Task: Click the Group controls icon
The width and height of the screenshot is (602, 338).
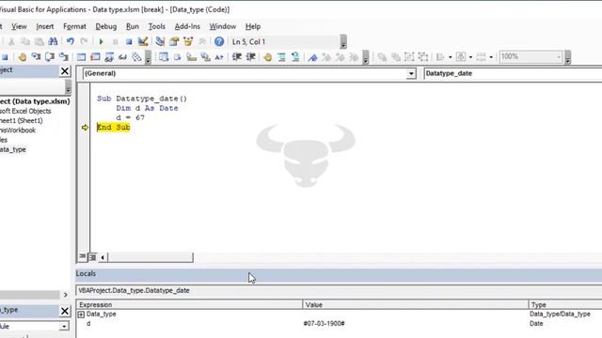Action: pyautogui.click(x=409, y=57)
